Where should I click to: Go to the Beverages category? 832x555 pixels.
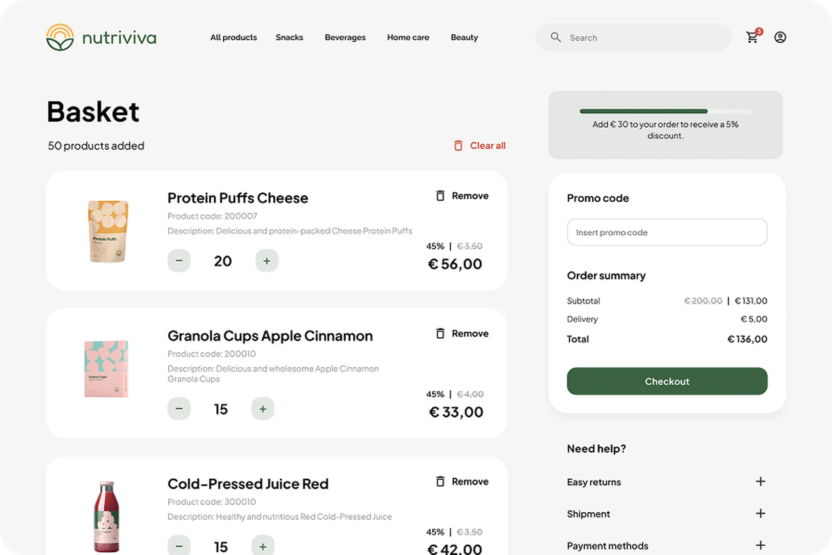[345, 37]
